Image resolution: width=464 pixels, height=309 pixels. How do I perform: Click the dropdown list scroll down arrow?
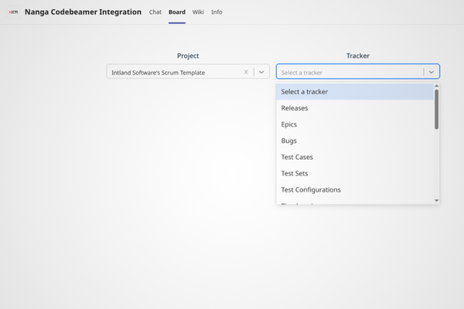coord(436,201)
